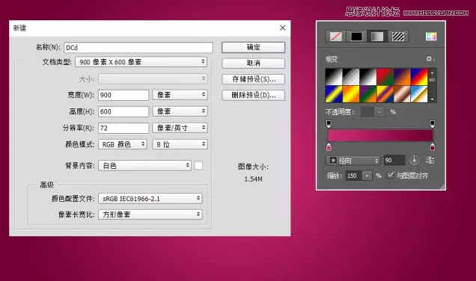This screenshot has height=281, width=476.
Task: Click the 删除预设(D)... delete preset button
Action: click(x=254, y=95)
